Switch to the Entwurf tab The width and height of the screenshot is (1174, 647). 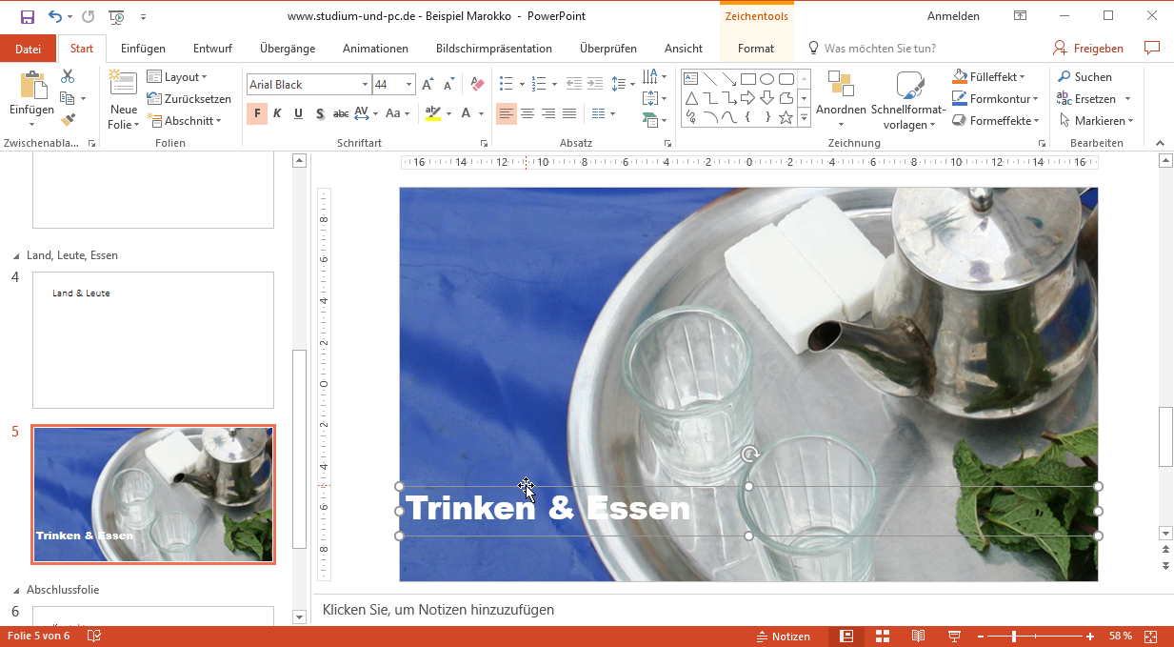212,49
